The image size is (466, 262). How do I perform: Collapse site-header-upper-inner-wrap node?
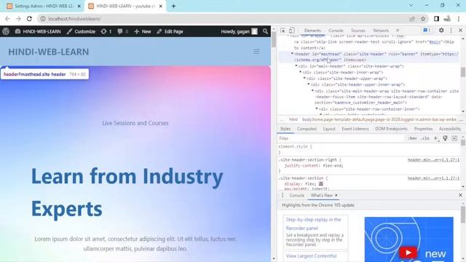pyautogui.click(x=309, y=84)
